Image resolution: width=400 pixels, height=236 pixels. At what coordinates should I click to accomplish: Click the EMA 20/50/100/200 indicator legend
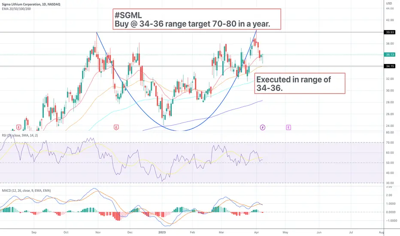[x=16, y=9]
